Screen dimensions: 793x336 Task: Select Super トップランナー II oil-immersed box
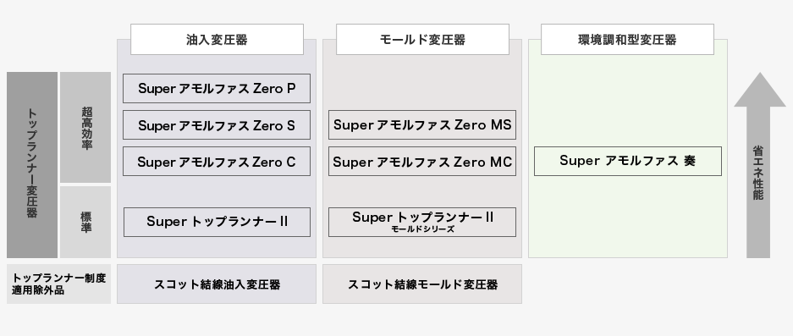(x=217, y=222)
